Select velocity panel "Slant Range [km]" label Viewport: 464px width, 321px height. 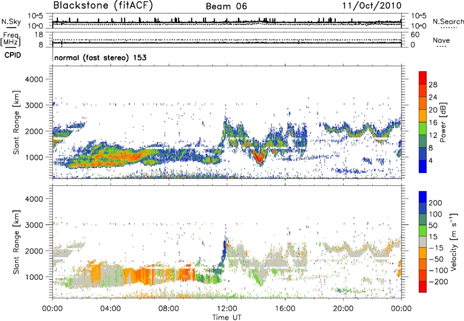pyautogui.click(x=16, y=242)
